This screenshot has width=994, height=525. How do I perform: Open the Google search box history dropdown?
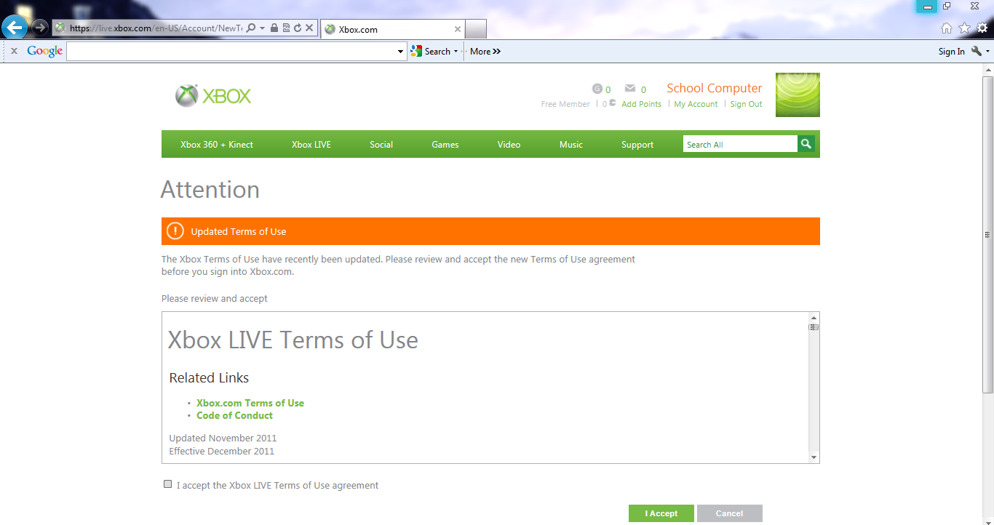tap(401, 52)
